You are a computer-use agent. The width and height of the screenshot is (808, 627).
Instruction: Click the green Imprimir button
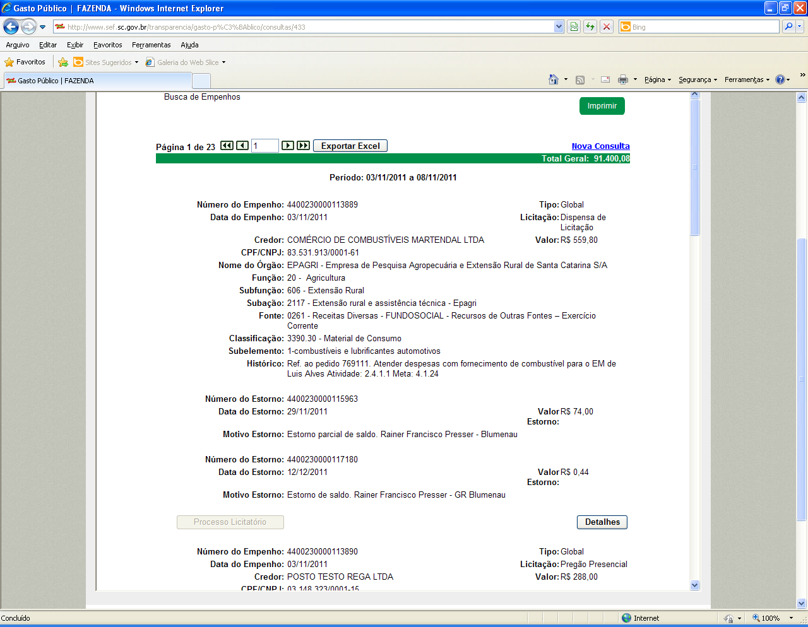tap(602, 106)
